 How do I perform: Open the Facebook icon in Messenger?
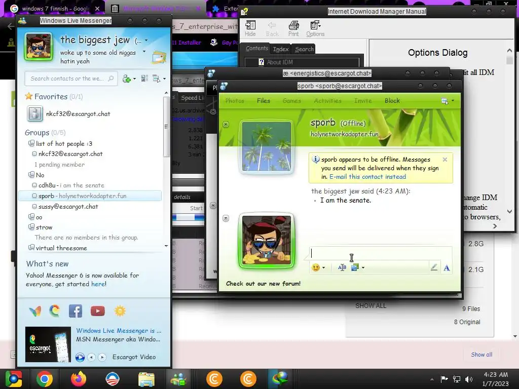(x=76, y=311)
